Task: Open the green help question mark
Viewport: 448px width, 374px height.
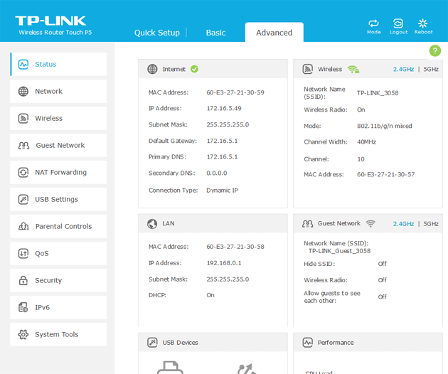Action: [x=435, y=51]
